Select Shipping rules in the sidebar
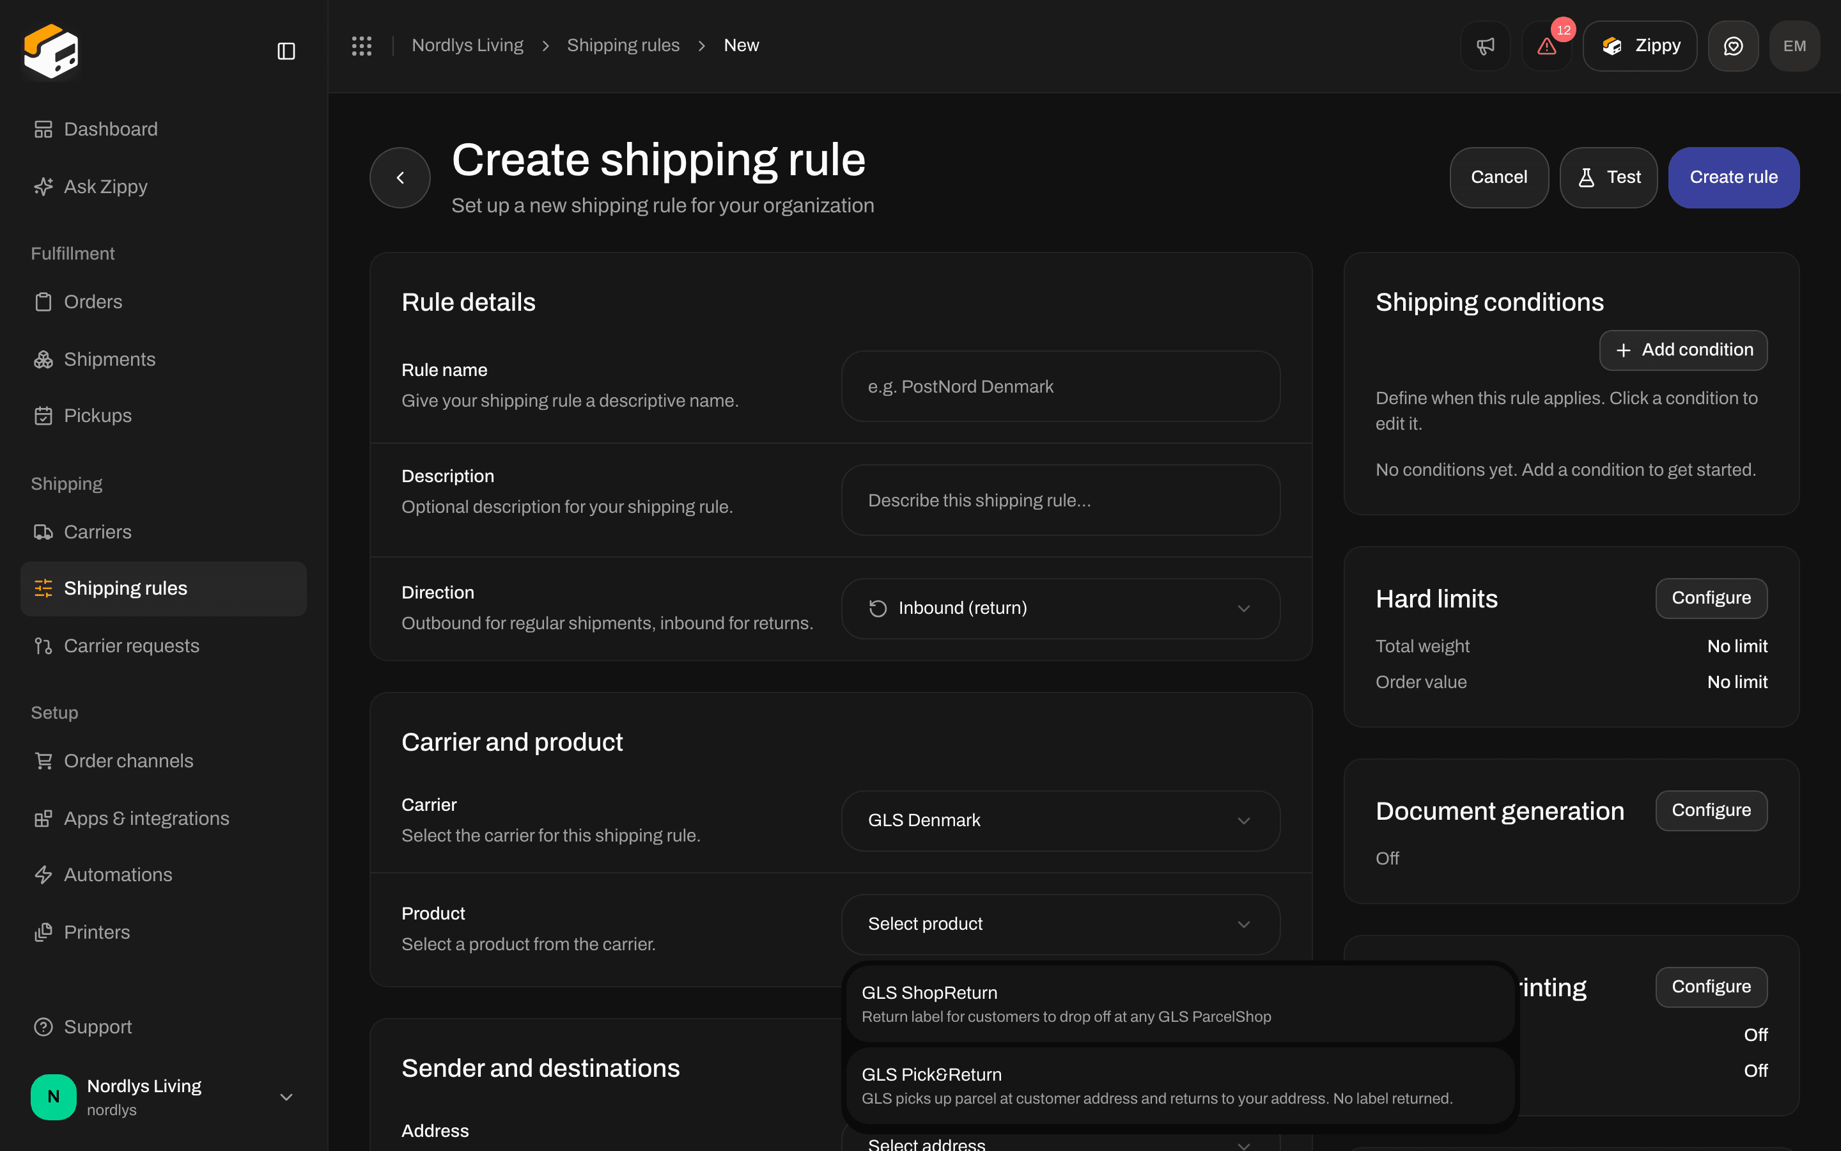 (x=164, y=588)
